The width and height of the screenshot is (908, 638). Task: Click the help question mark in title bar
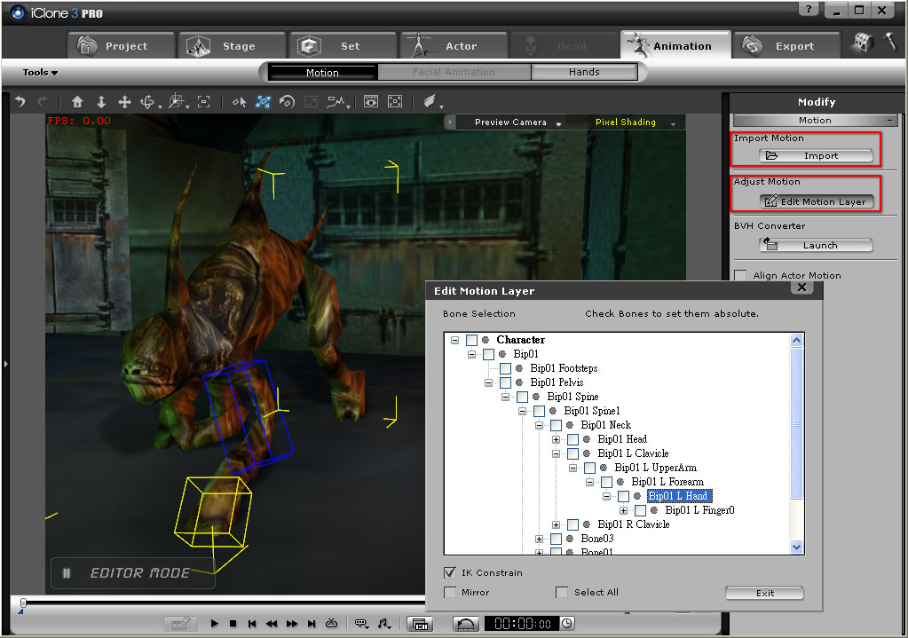[809, 9]
